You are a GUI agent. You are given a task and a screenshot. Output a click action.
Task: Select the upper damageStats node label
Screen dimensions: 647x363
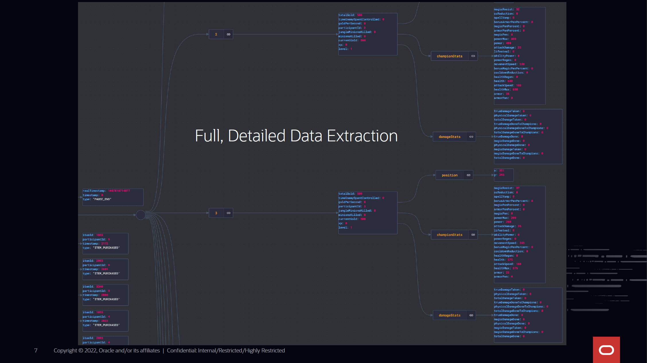tap(449, 137)
